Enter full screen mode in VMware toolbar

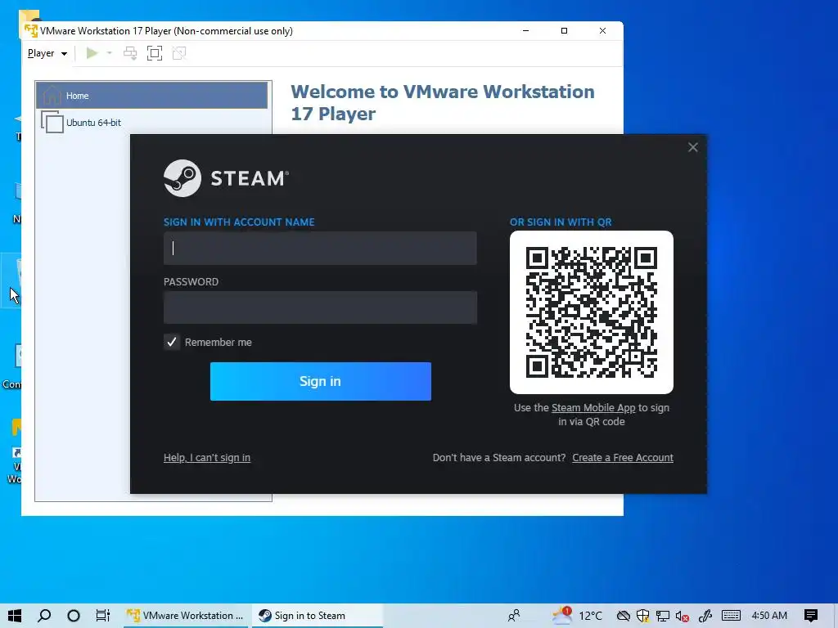click(155, 53)
